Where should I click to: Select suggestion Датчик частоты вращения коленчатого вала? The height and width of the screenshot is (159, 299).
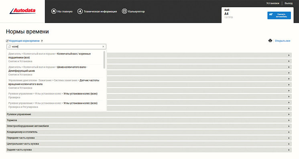[55, 84]
